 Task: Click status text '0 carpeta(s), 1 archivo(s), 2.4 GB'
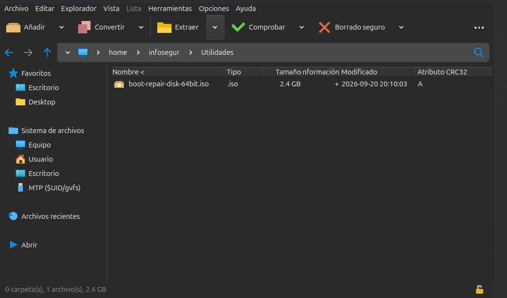pos(56,289)
